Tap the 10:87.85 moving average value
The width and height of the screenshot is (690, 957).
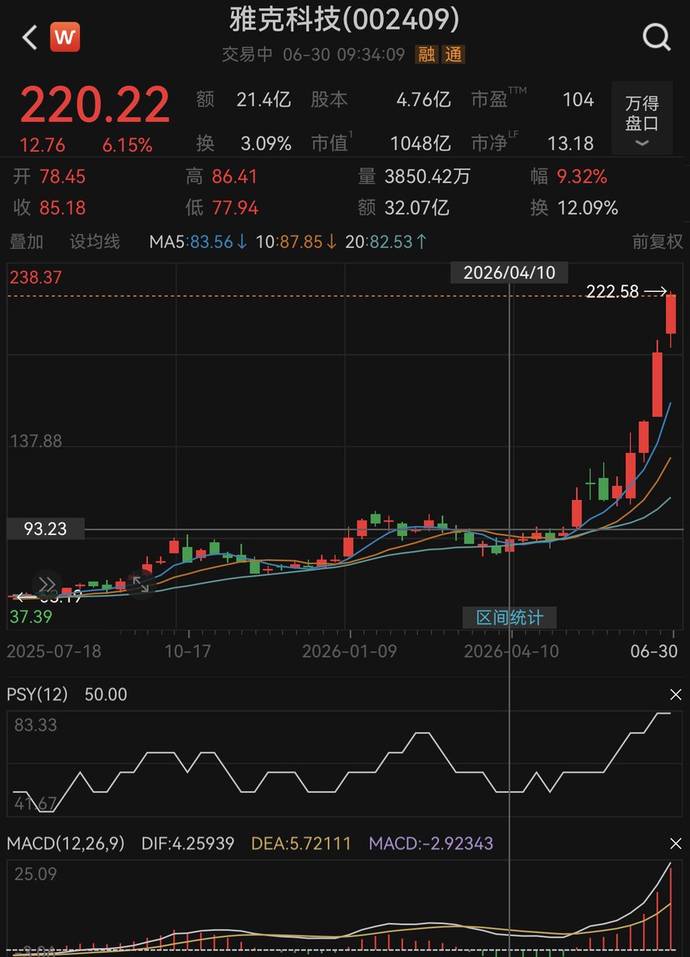click(297, 242)
